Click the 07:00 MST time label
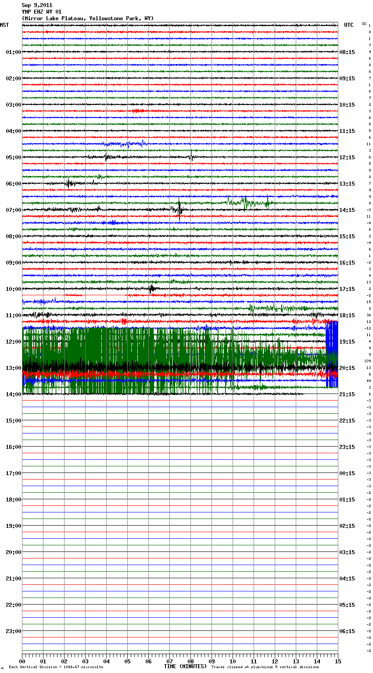The height and width of the screenshot is (673, 373). (13, 210)
